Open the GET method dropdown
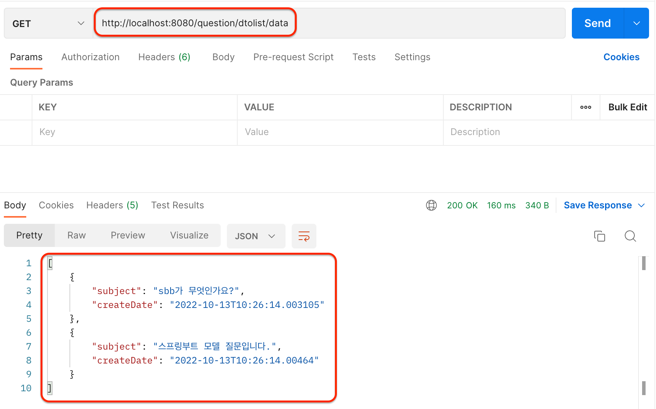 (x=48, y=24)
